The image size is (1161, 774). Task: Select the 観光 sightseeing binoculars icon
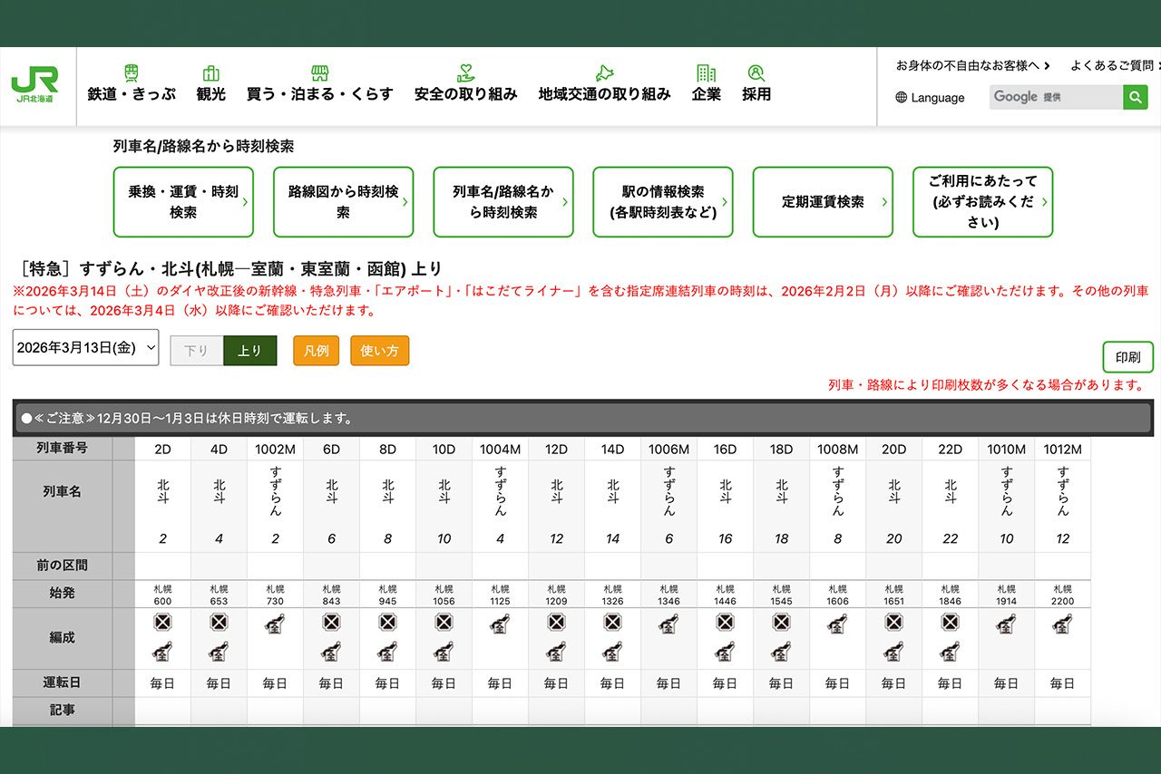click(210, 71)
